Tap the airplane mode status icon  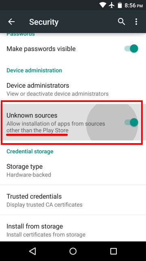click(112, 5)
